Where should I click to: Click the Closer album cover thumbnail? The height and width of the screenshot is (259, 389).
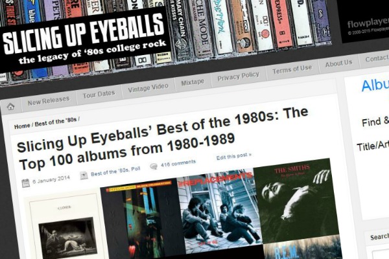pyautogui.click(x=65, y=226)
